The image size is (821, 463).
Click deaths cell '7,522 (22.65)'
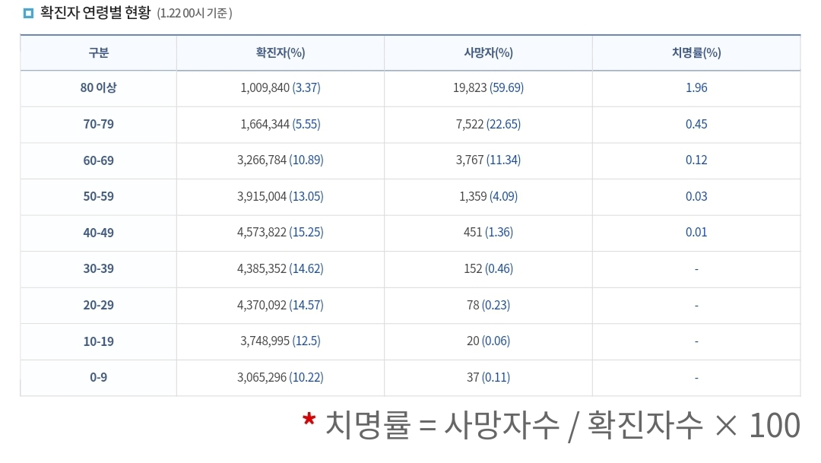click(488, 124)
